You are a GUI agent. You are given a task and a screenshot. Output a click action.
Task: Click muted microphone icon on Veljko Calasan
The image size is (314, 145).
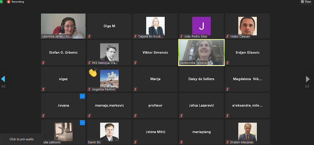pyautogui.click(x=227, y=36)
